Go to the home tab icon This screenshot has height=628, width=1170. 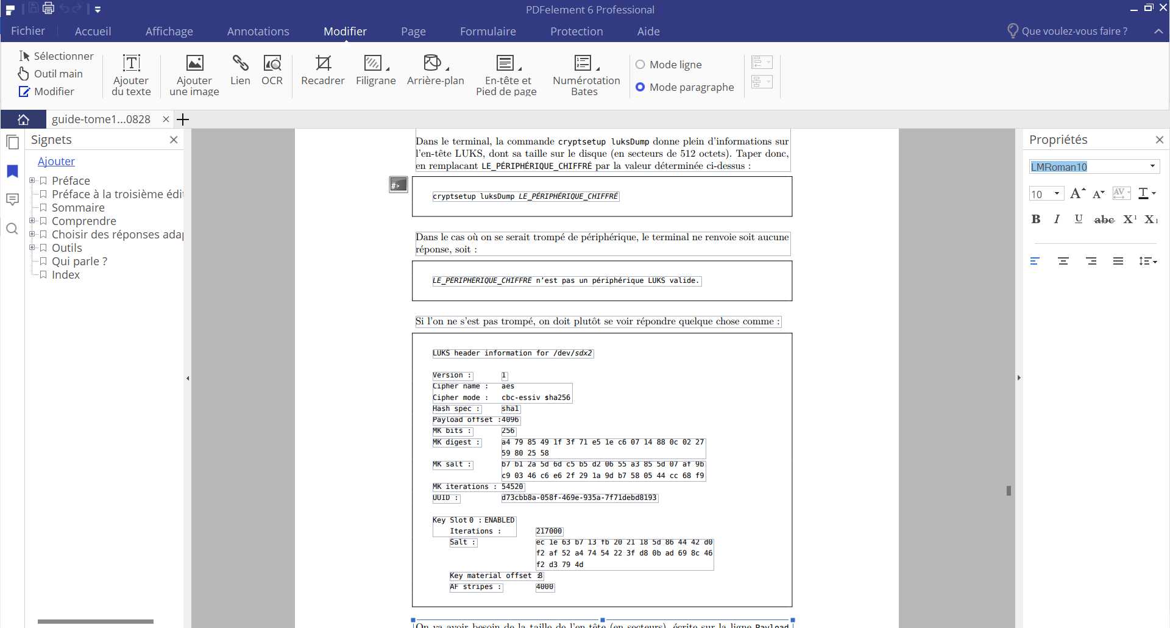click(x=23, y=120)
